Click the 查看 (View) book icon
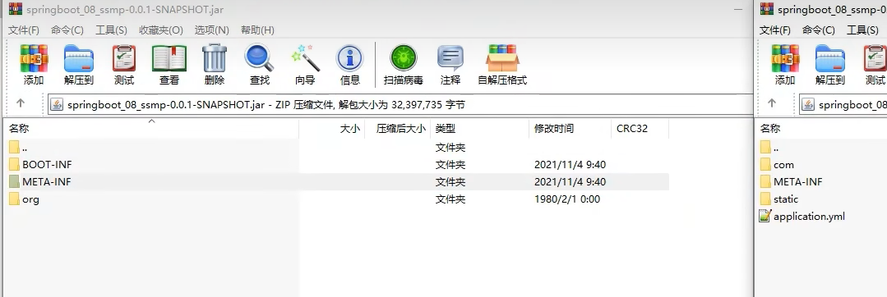This screenshot has height=297, width=887. (169, 59)
